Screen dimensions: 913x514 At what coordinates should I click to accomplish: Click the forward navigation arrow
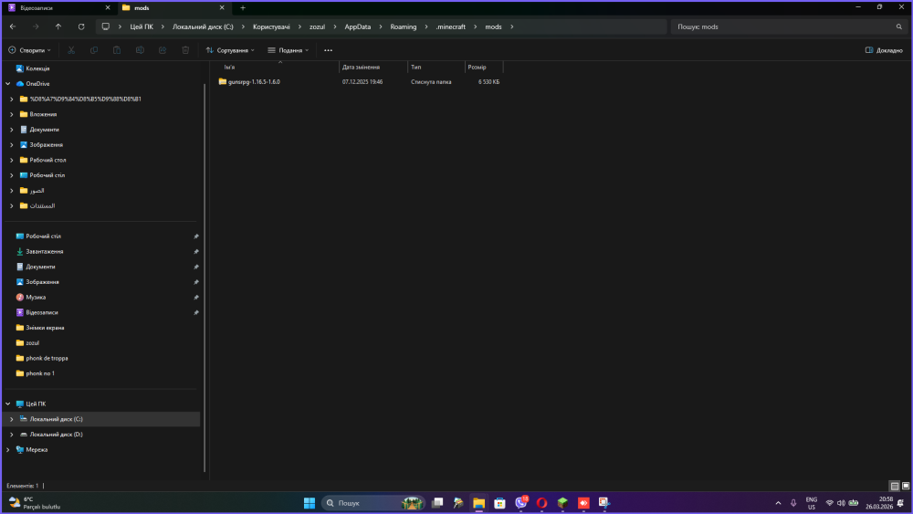[x=36, y=26]
